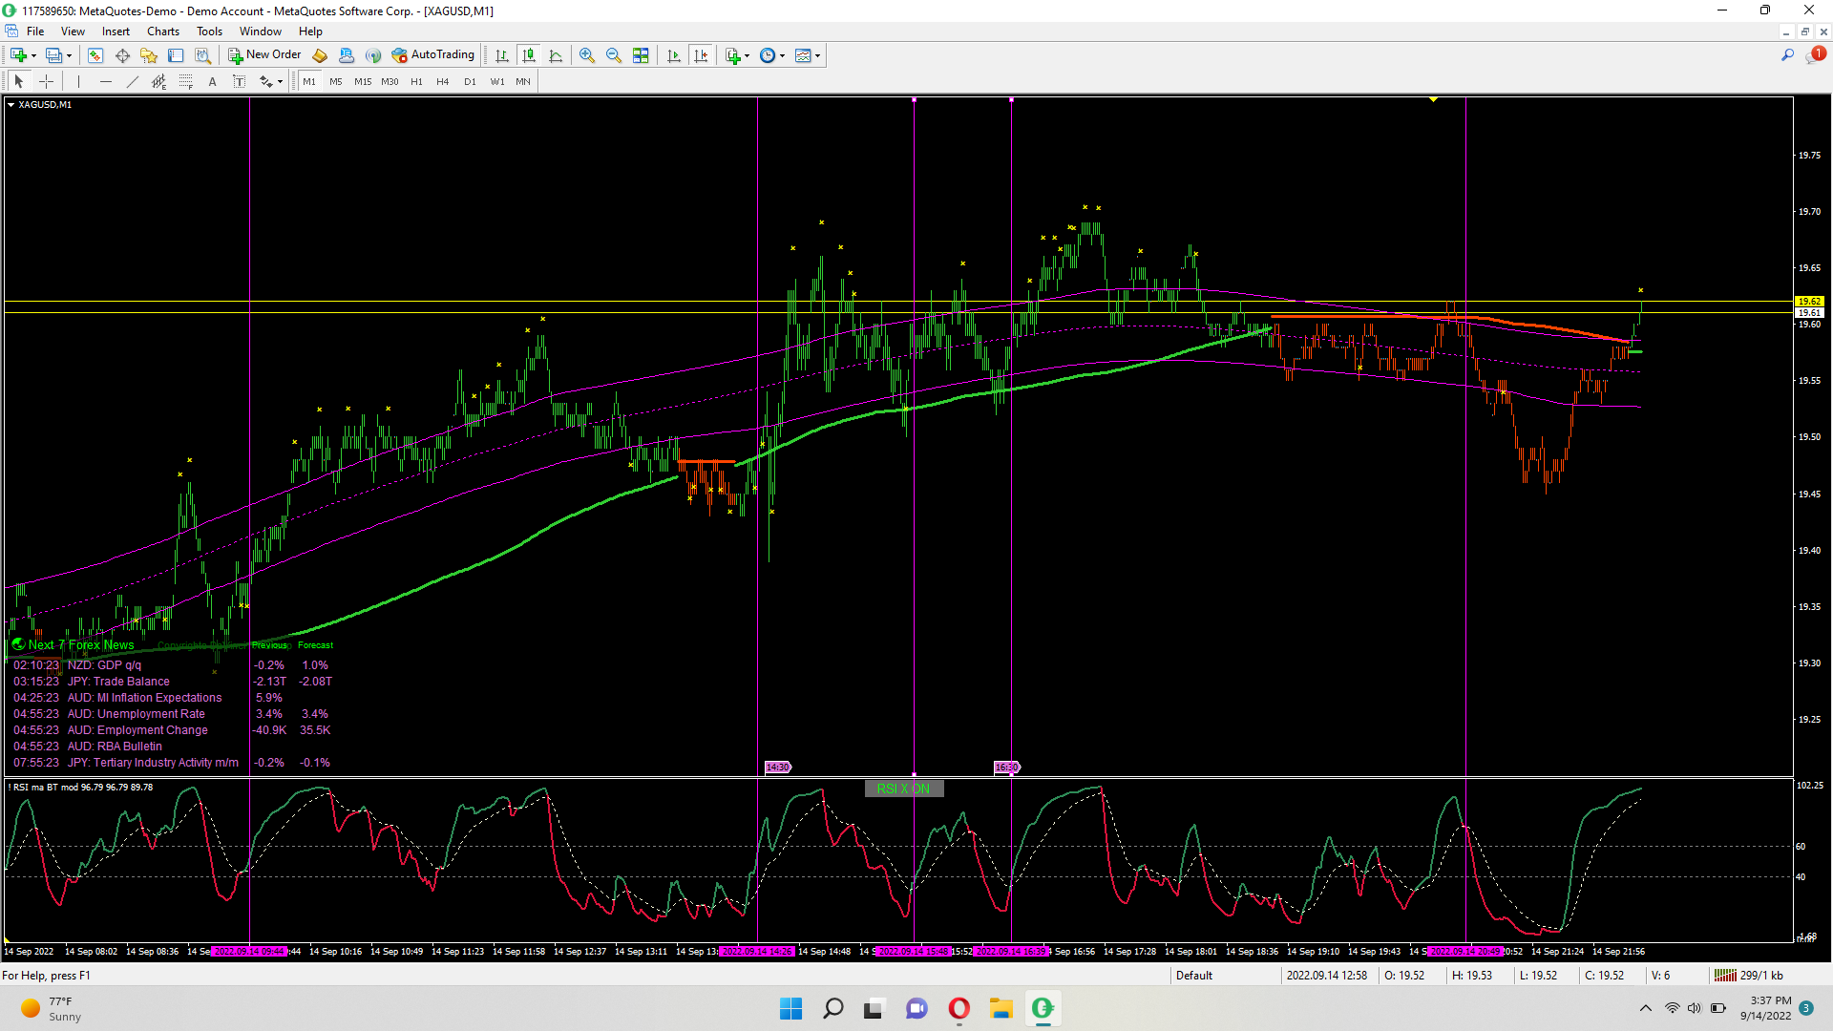Viewport: 1833px width, 1031px height.
Task: Open the Tools menu
Action: [x=209, y=32]
